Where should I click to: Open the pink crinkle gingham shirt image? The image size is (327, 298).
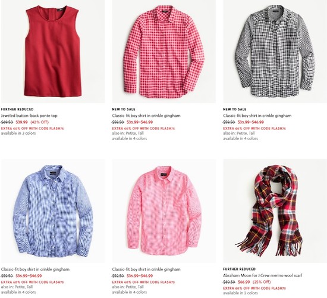point(164,211)
